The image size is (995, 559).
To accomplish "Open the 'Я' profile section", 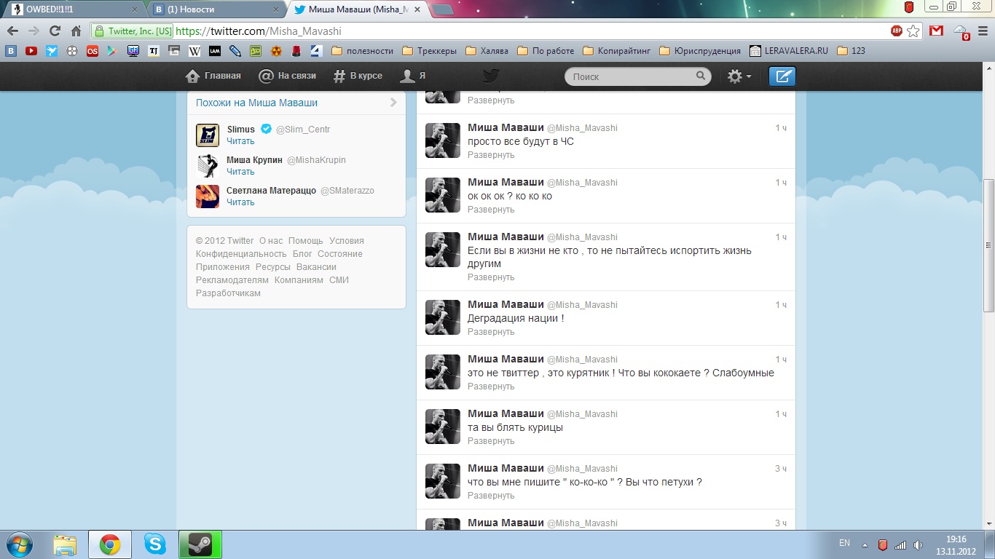I will click(413, 76).
